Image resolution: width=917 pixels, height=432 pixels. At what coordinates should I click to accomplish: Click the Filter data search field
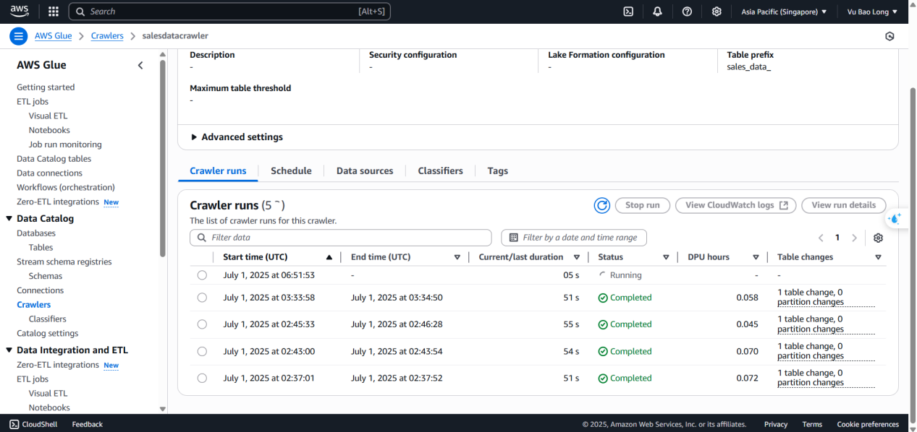(340, 238)
